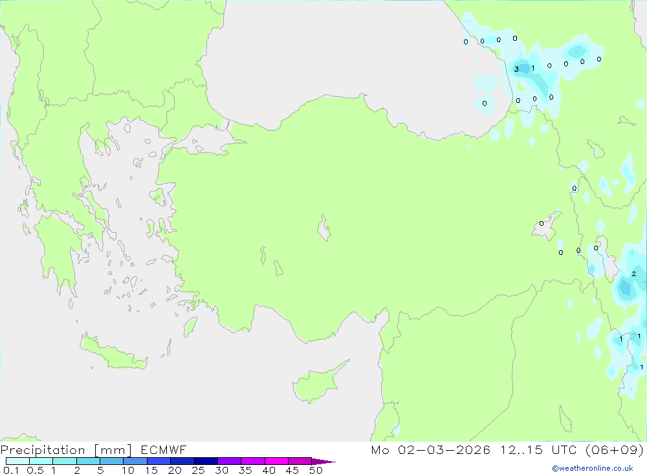The image size is (647, 474).
Task: Click the 20–25 mm dark blue swatch
Action: pos(182,461)
